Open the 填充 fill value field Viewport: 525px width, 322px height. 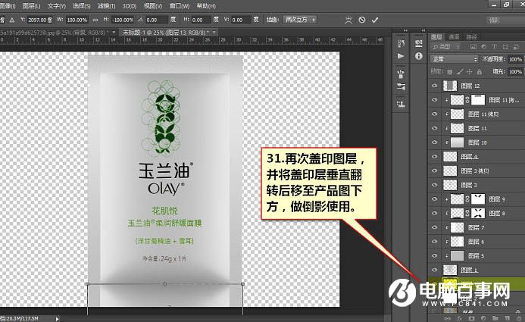tap(515, 72)
